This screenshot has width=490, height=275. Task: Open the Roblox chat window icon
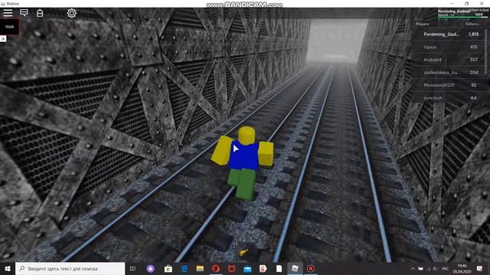pyautogui.click(x=24, y=13)
